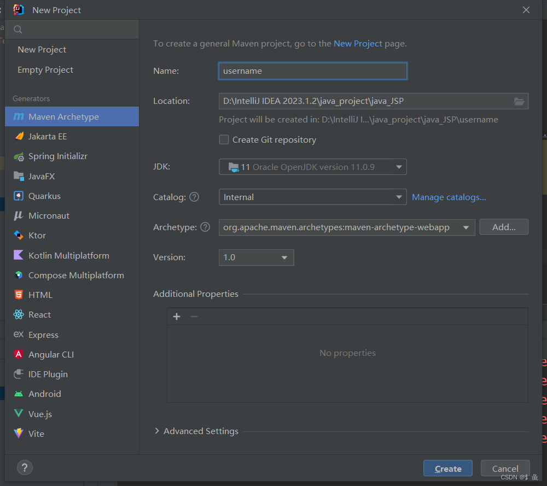Add a property with the plus icon
The width and height of the screenshot is (547, 486).
(177, 317)
